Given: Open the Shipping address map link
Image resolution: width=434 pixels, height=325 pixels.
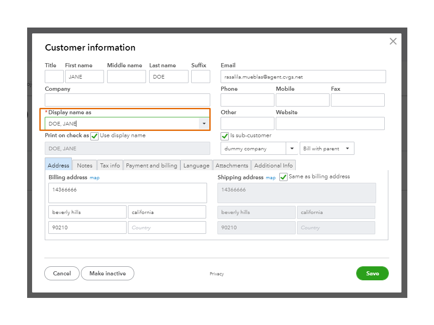Looking at the screenshot, I should click(270, 178).
